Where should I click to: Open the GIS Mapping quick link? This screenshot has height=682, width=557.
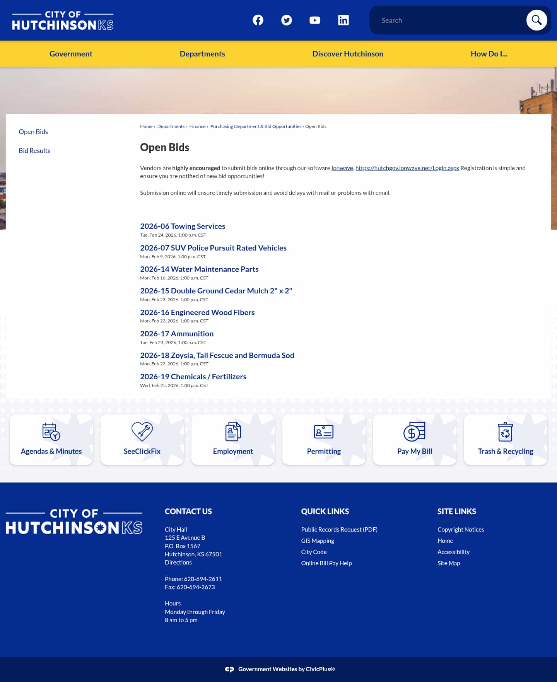coord(318,541)
